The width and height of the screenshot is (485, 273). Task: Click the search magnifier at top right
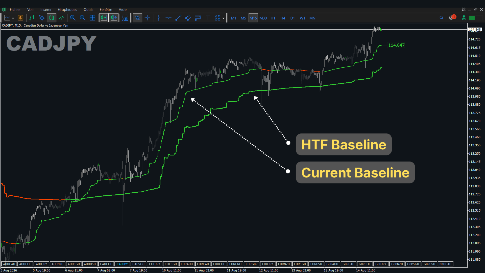(x=441, y=18)
